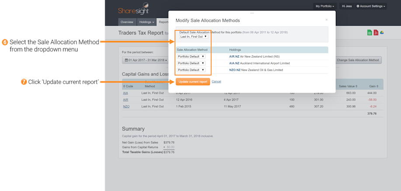Click the Gains from Capital Returns $0.00 value
401x191 pixels.
point(170,147)
